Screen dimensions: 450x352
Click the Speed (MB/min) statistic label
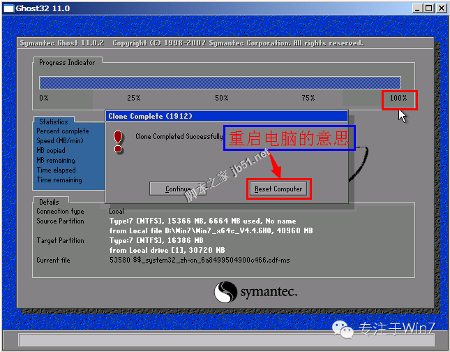pyautogui.click(x=60, y=141)
